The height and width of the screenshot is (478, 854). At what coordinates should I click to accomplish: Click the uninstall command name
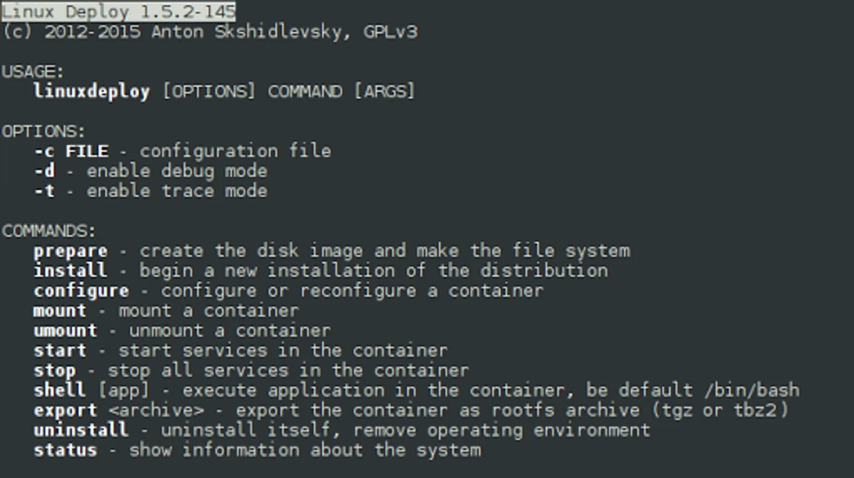click(x=81, y=430)
